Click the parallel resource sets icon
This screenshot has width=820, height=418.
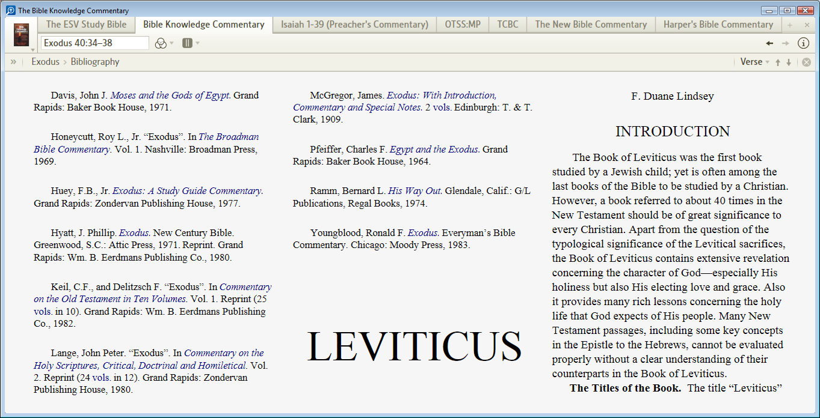pyautogui.click(x=187, y=43)
